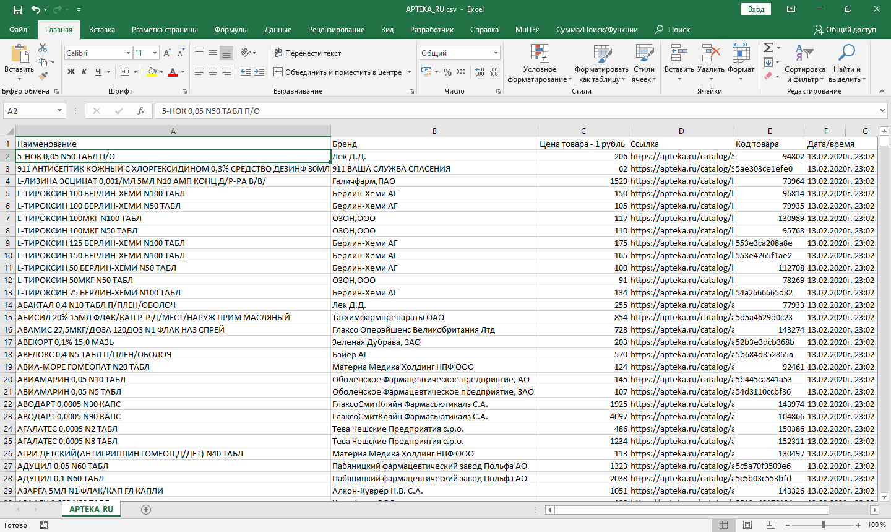Add a new sheet with plus button

(x=146, y=510)
